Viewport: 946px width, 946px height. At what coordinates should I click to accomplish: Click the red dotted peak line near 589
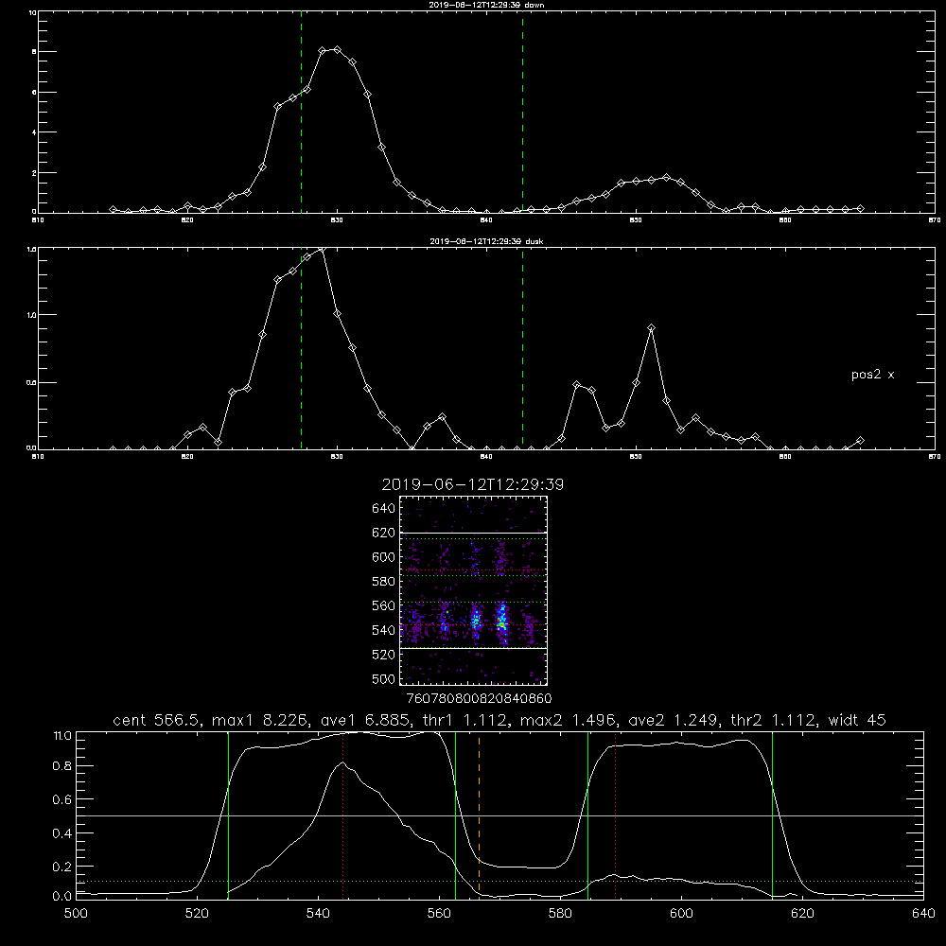coord(616,815)
